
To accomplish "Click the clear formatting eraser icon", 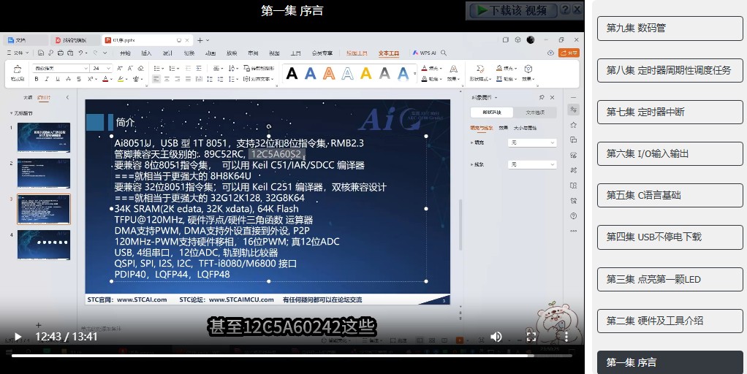I will tap(140, 69).
